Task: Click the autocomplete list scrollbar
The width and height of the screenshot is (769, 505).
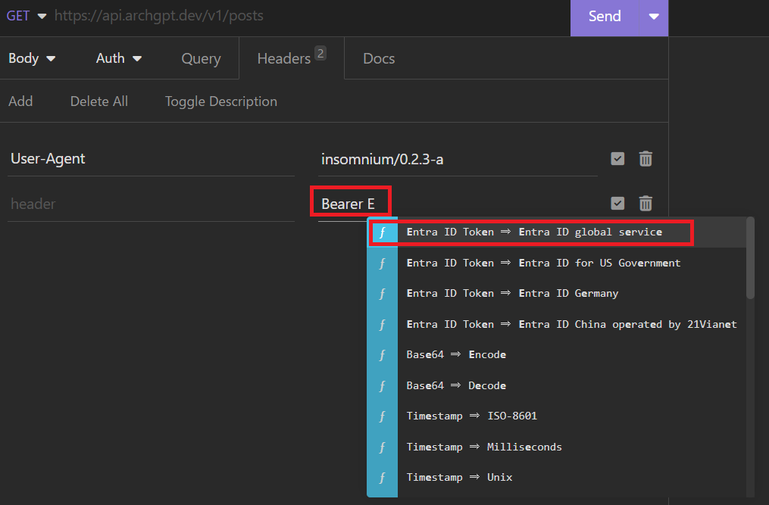Action: coord(750,258)
